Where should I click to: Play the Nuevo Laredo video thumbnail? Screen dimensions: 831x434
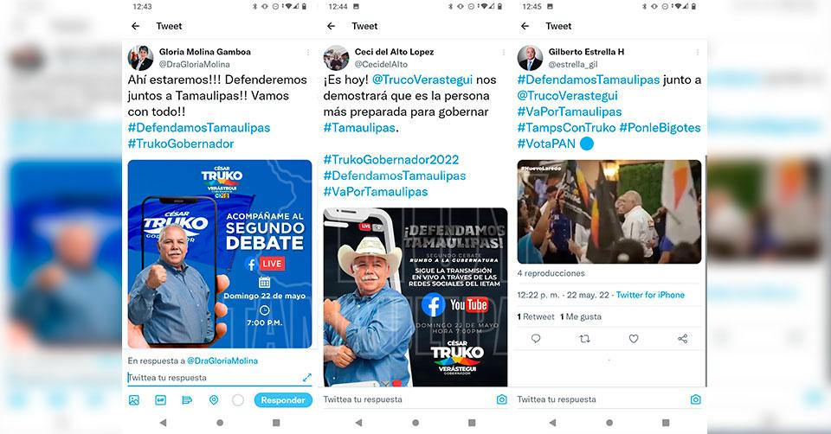click(609, 212)
